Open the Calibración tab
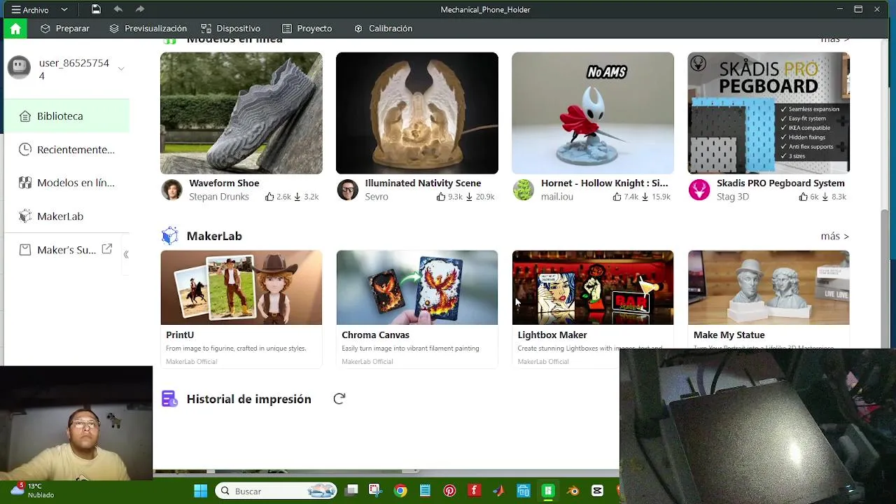896x504 pixels. click(x=383, y=29)
